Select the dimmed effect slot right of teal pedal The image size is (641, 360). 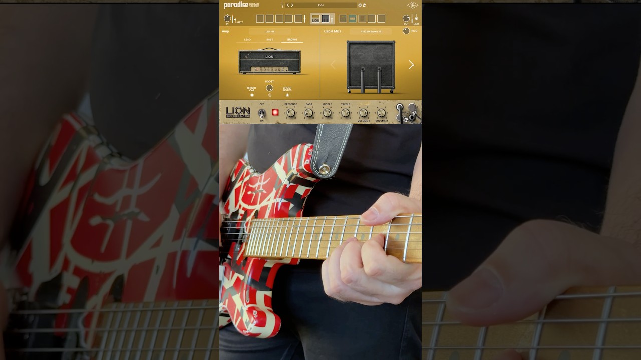[362, 19]
